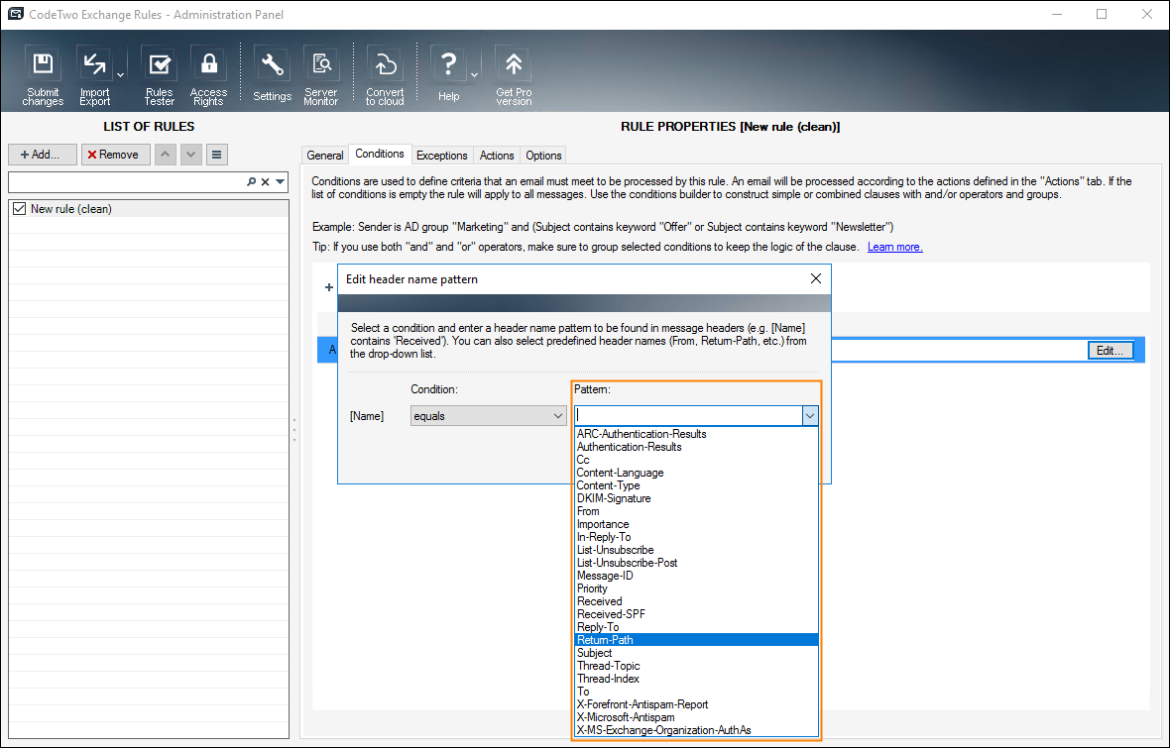Remove the selected rule
The height and width of the screenshot is (748, 1170).
point(116,155)
